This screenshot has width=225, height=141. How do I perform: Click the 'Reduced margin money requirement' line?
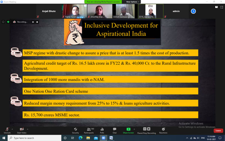110,103
